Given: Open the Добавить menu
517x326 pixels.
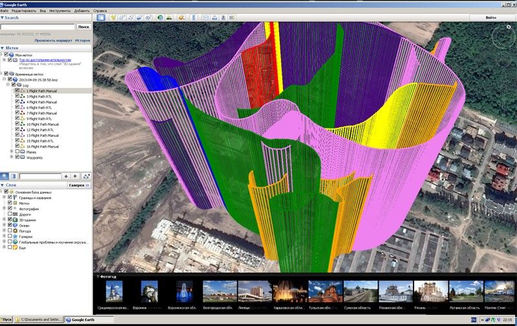Looking at the screenshot, I should pyautogui.click(x=81, y=11).
